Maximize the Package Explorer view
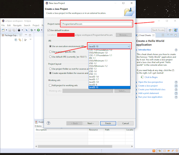This screenshot has height=155, width=179. tap(30, 35)
